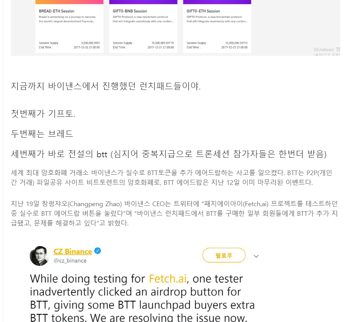
Task: Select the GIFTO-ETH Session card
Action: [217, 26]
